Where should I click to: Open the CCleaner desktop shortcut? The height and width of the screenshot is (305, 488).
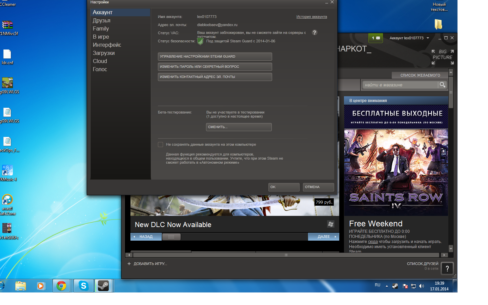click(7, 3)
